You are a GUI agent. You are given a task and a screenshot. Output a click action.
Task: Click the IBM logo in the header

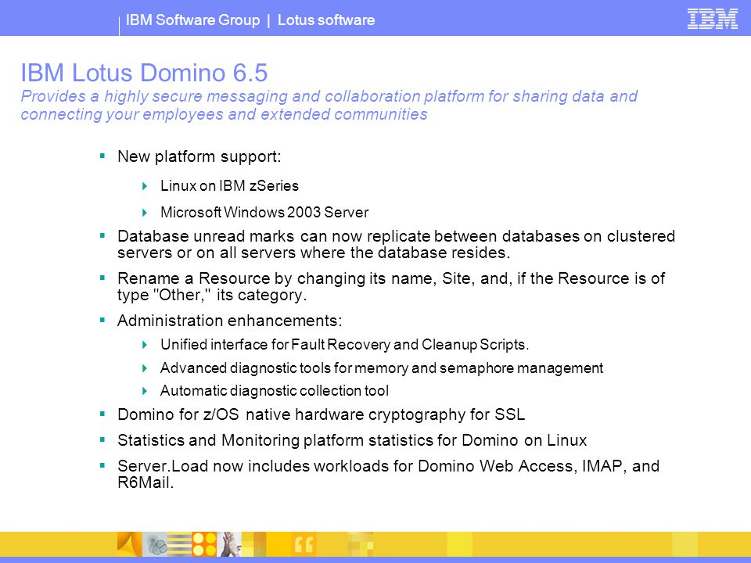tap(712, 19)
